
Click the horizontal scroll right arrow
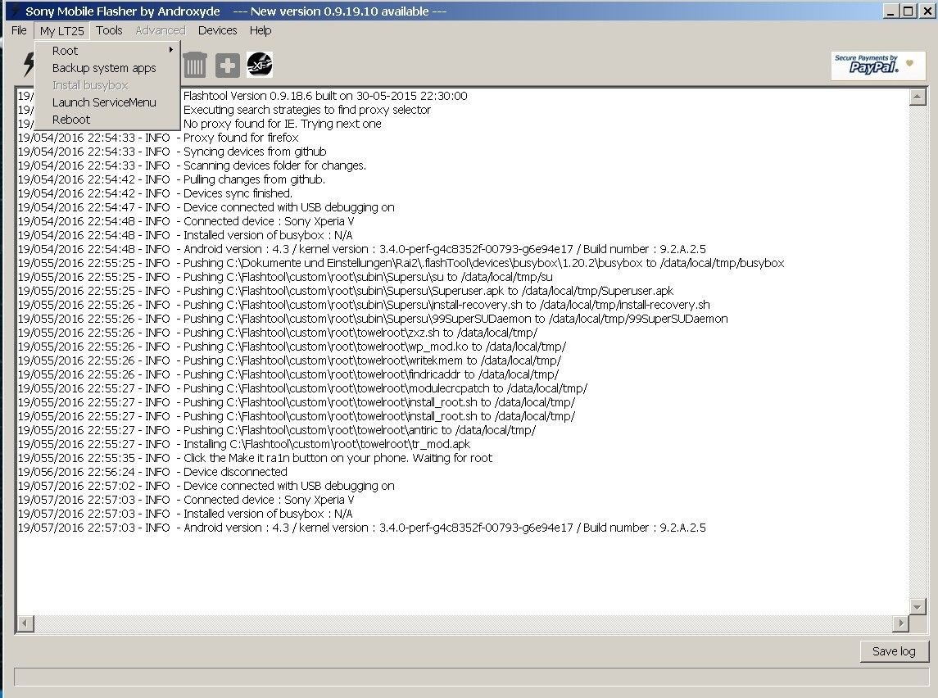point(900,623)
